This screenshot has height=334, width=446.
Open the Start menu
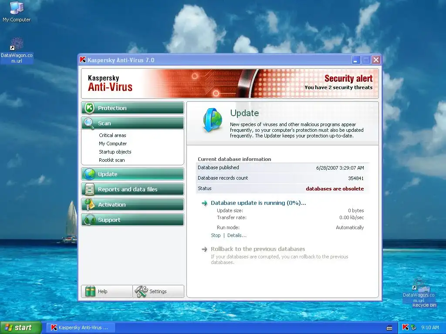click(x=21, y=327)
